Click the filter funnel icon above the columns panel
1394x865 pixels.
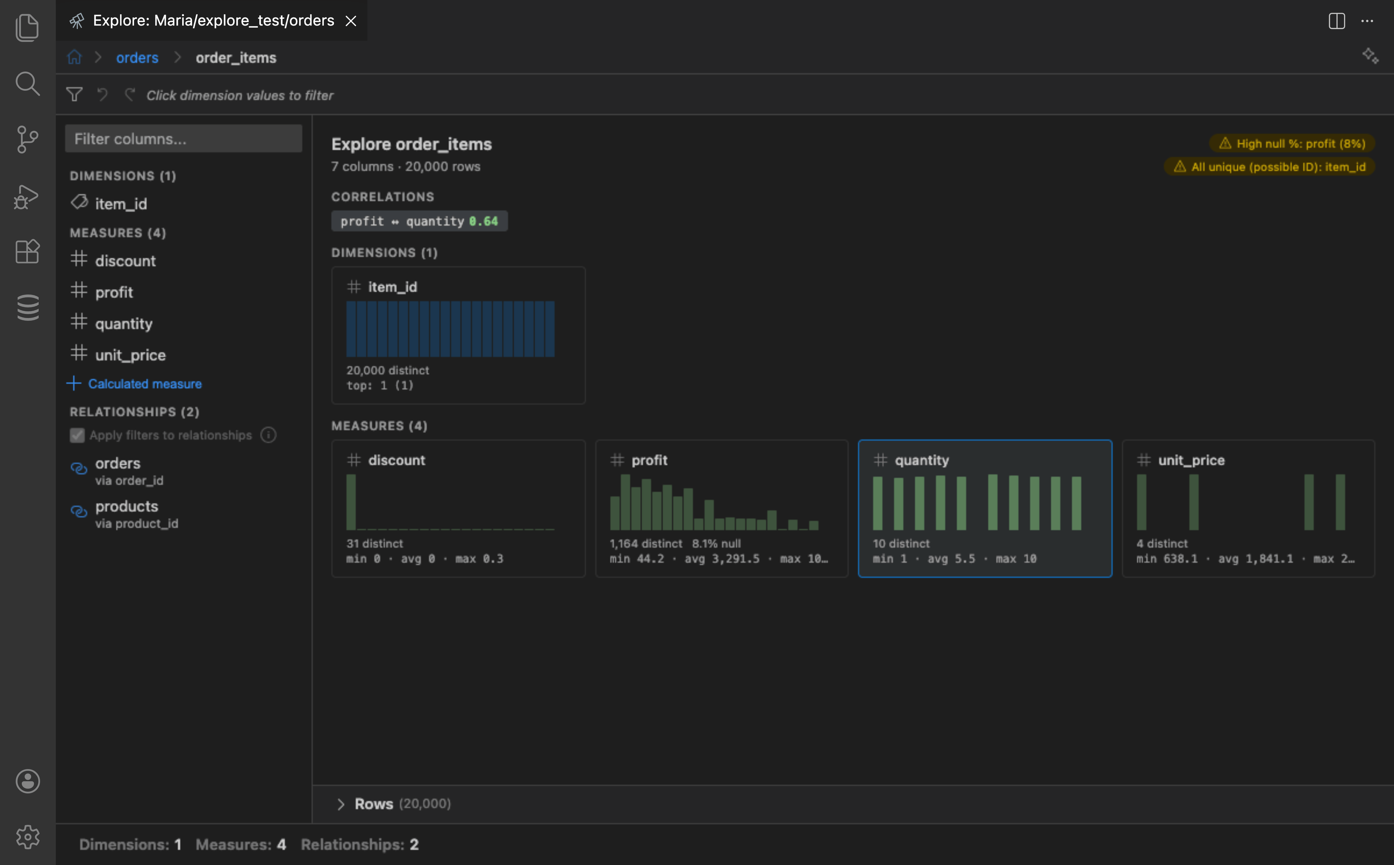tap(74, 94)
